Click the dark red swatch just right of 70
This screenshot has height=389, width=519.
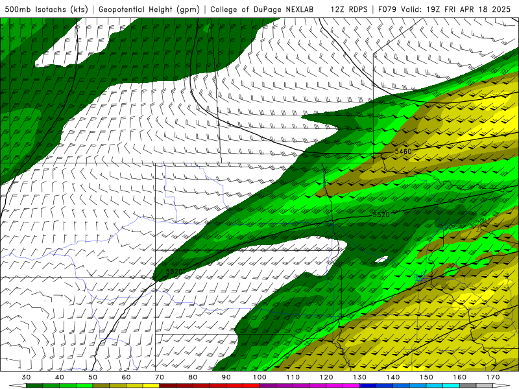tap(168, 386)
